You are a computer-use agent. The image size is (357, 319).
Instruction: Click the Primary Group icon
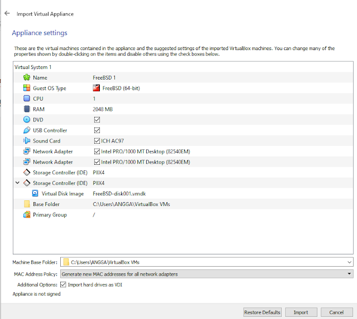tap(27, 215)
